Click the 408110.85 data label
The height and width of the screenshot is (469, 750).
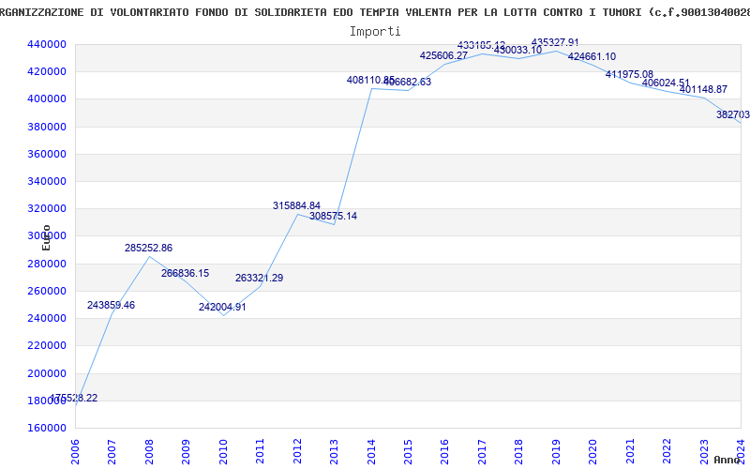pyautogui.click(x=370, y=81)
